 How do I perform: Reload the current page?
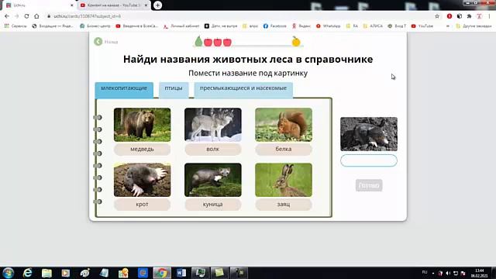26,16
